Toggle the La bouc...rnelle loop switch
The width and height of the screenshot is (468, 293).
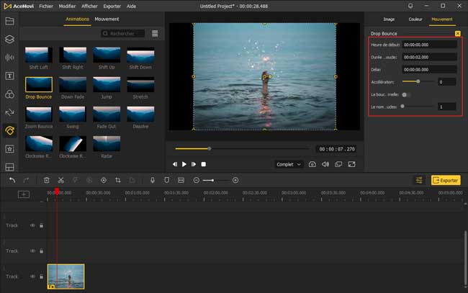tap(405, 94)
